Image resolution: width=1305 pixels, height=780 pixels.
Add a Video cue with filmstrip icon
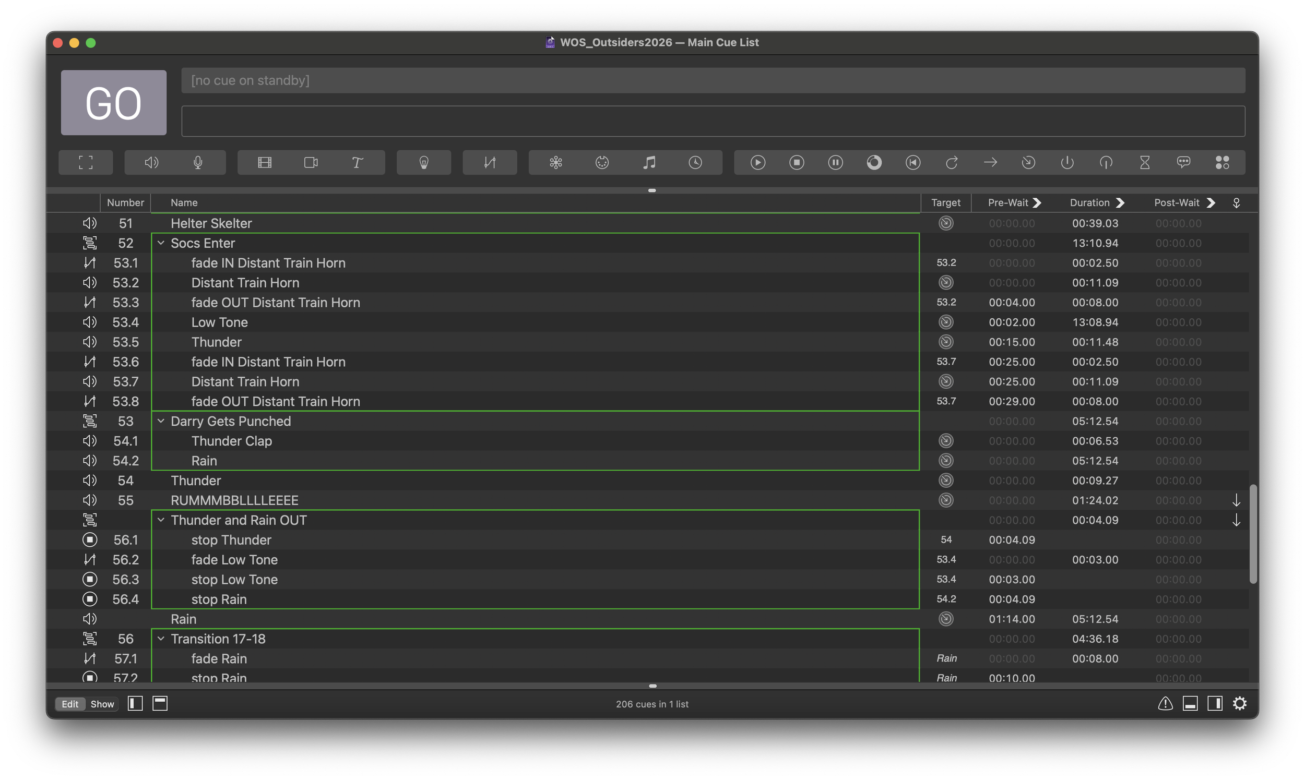[265, 162]
